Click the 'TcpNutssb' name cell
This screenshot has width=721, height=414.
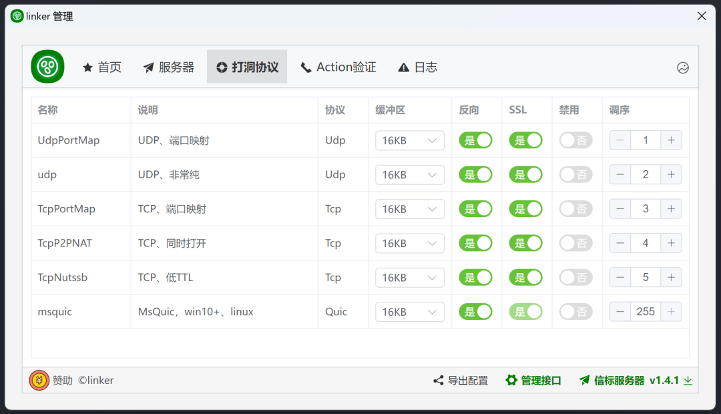click(63, 277)
